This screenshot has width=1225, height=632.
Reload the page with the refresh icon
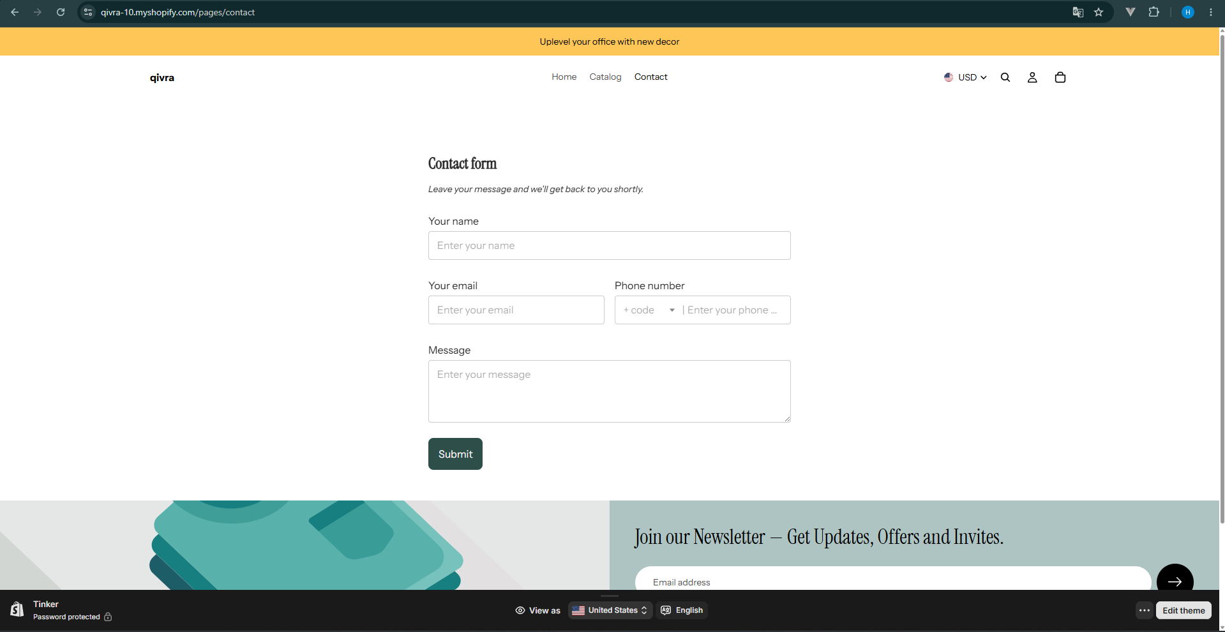61,12
